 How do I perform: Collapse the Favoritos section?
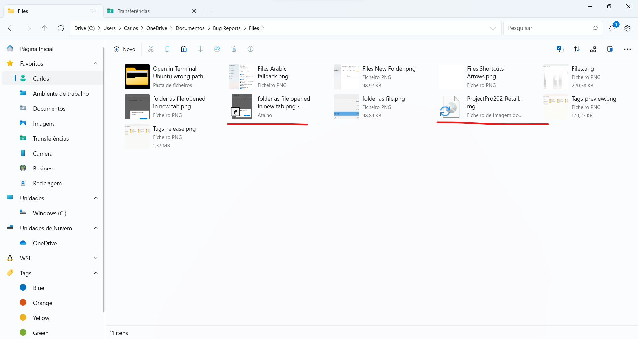(96, 63)
